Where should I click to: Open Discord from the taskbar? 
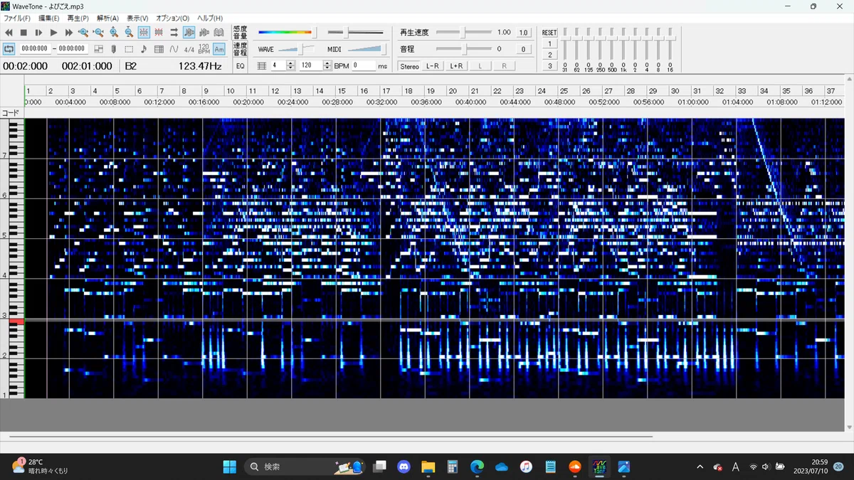[404, 466]
